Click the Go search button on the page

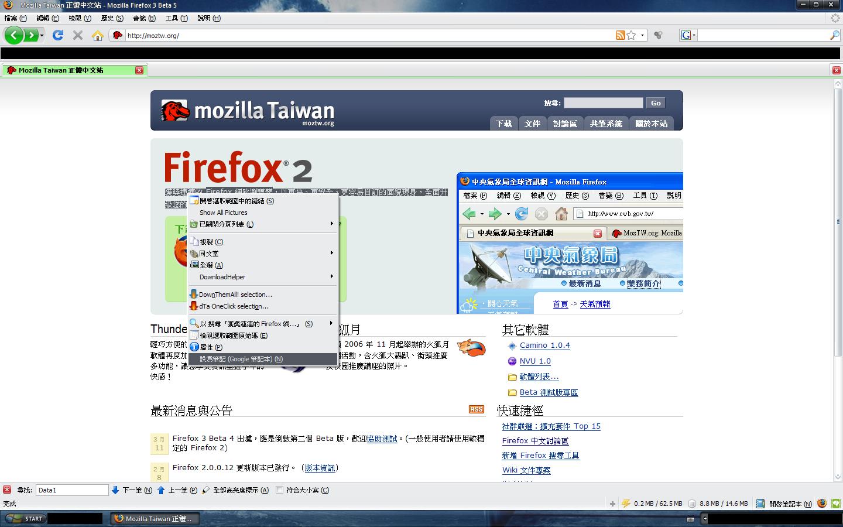pyautogui.click(x=656, y=103)
